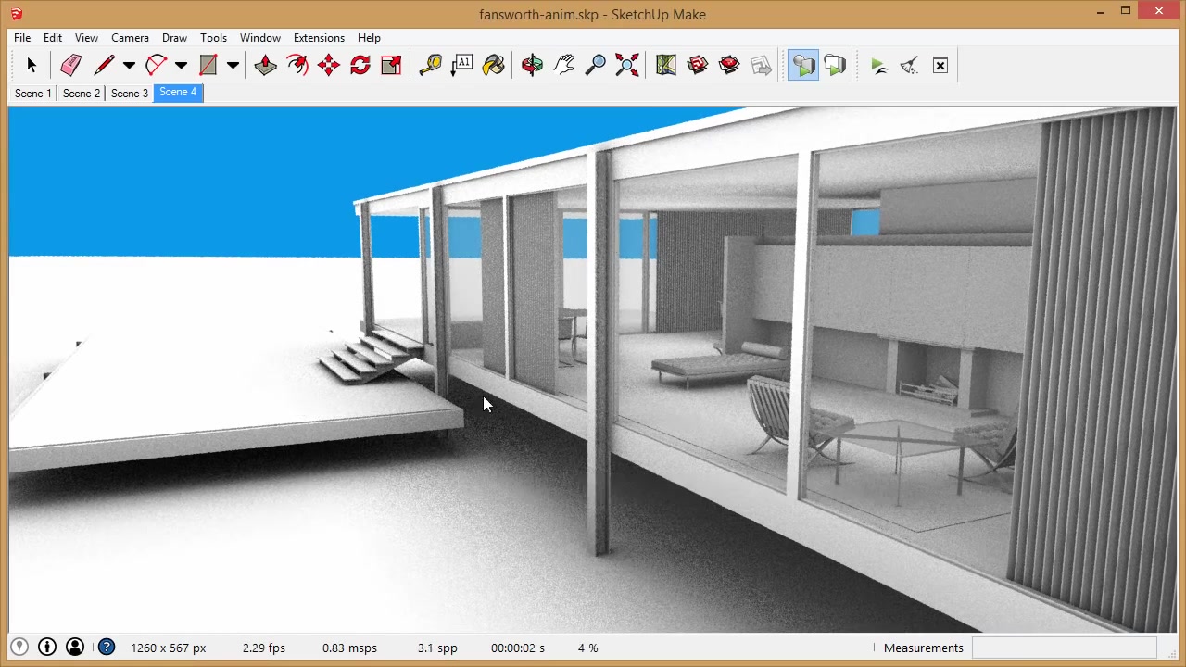Open the Window menu

260,38
